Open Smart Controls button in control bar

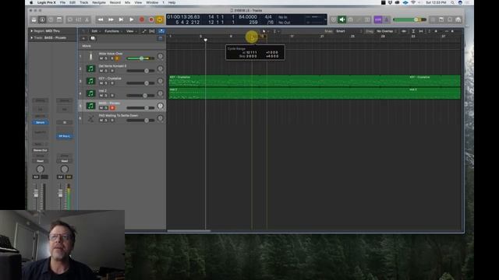point(69,19)
